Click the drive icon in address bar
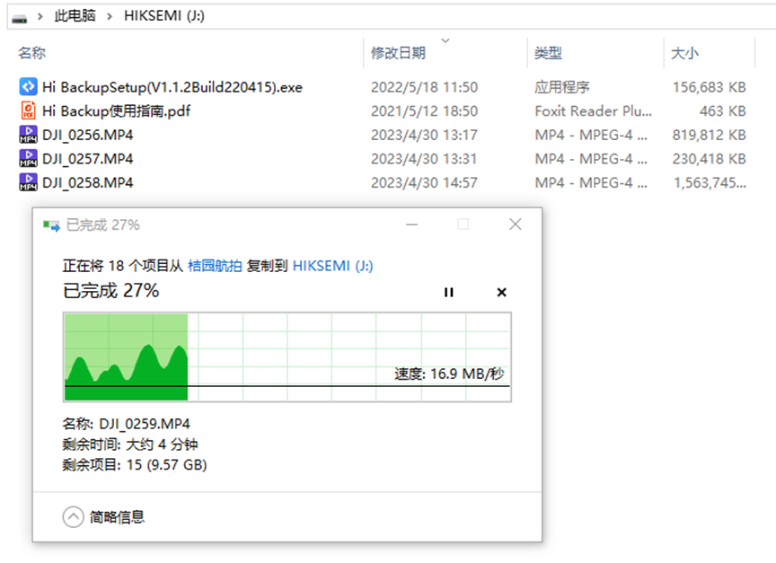 pyautogui.click(x=19, y=16)
